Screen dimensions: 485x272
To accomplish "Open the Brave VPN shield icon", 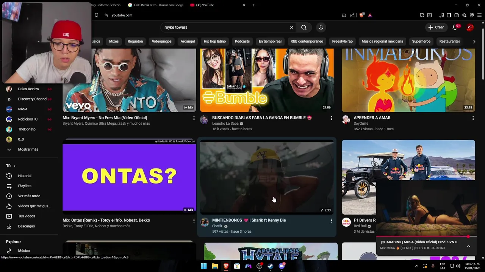I will click(x=472, y=15).
